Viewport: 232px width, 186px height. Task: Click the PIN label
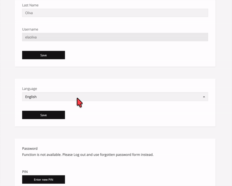point(25,172)
